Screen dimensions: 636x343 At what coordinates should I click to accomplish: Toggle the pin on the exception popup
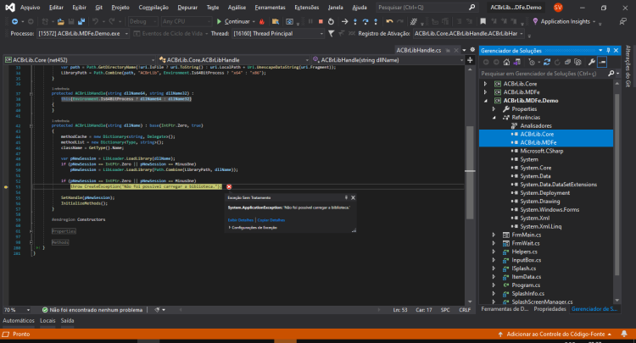pos(346,197)
